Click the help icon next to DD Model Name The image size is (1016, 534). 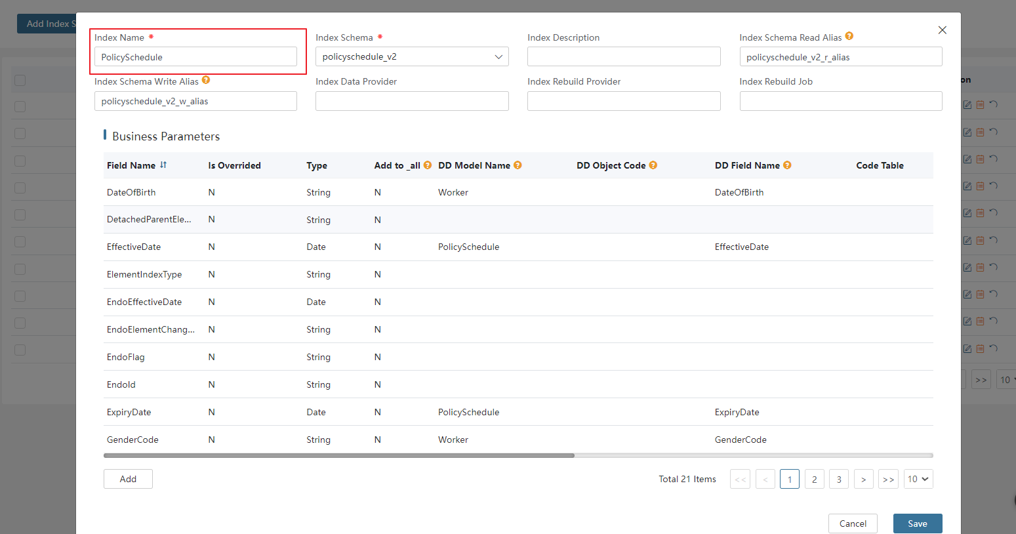[x=518, y=165]
